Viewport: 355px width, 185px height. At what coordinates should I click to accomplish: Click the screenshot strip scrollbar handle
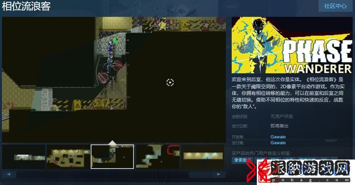(200, 174)
